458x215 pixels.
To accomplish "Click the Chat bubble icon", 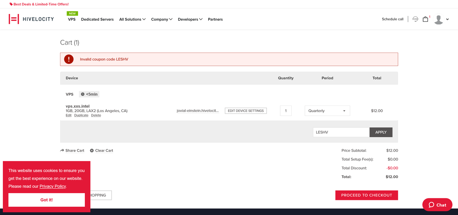I will 432,205.
